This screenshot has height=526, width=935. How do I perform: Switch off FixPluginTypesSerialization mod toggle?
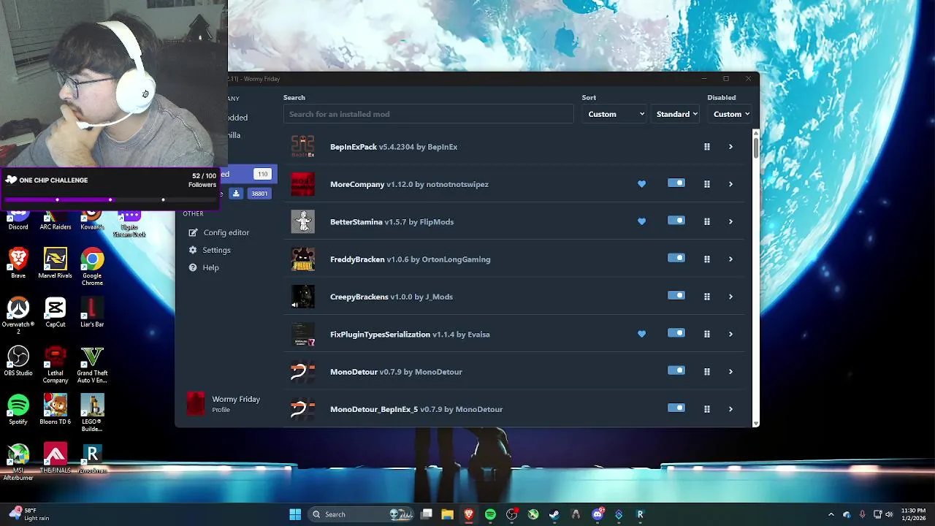676,333
